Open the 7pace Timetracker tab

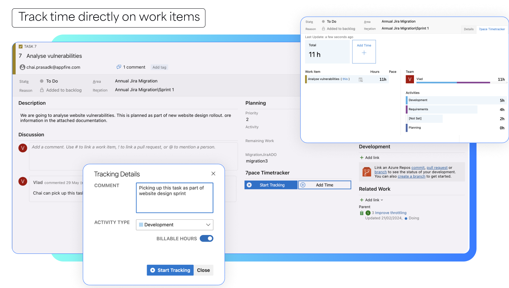(x=492, y=29)
